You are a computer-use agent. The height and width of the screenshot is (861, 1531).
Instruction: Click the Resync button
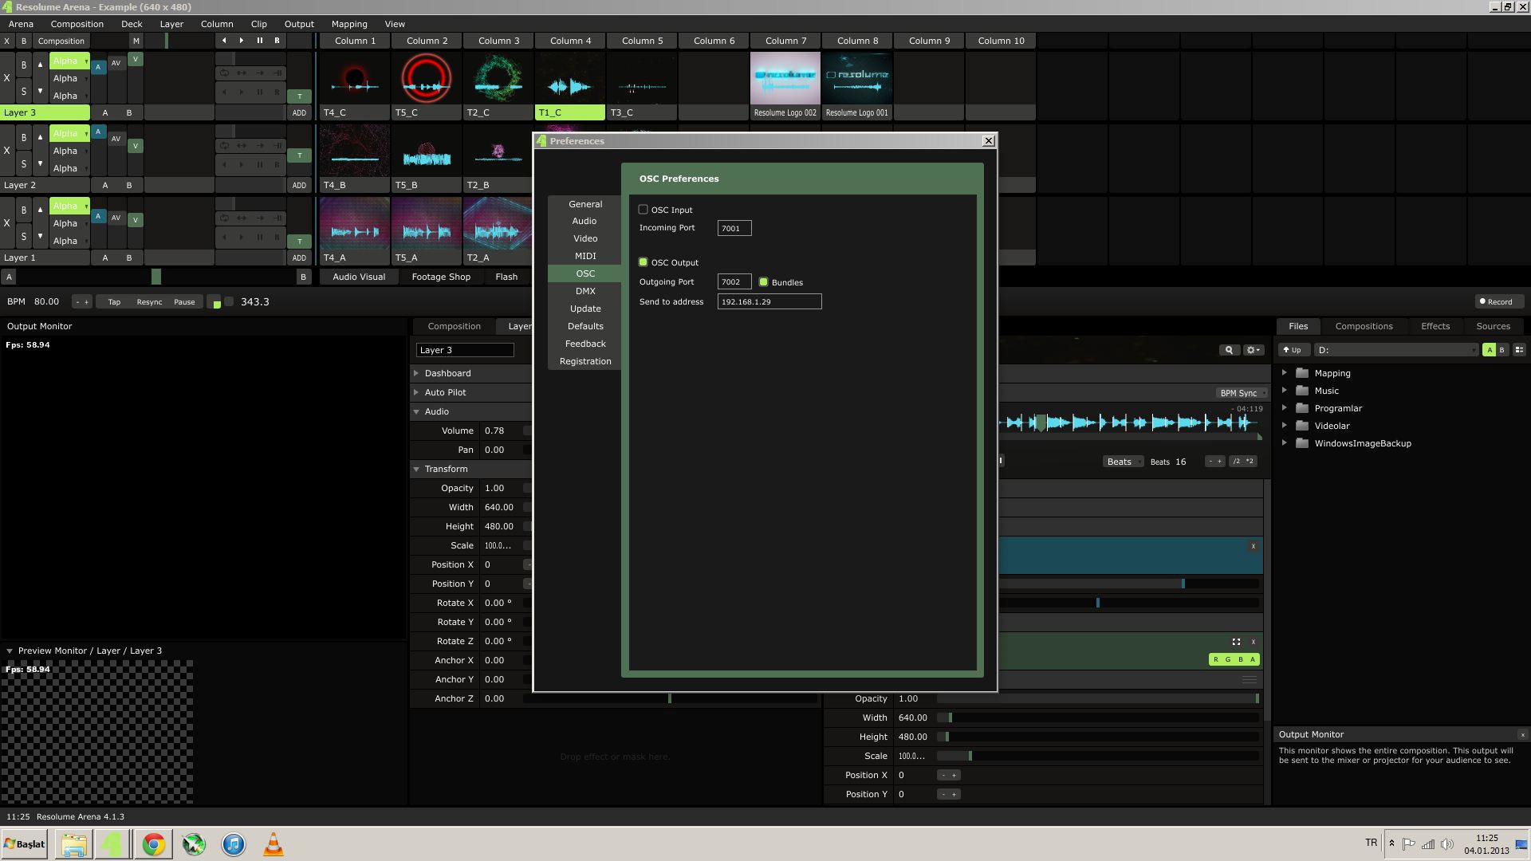(149, 302)
